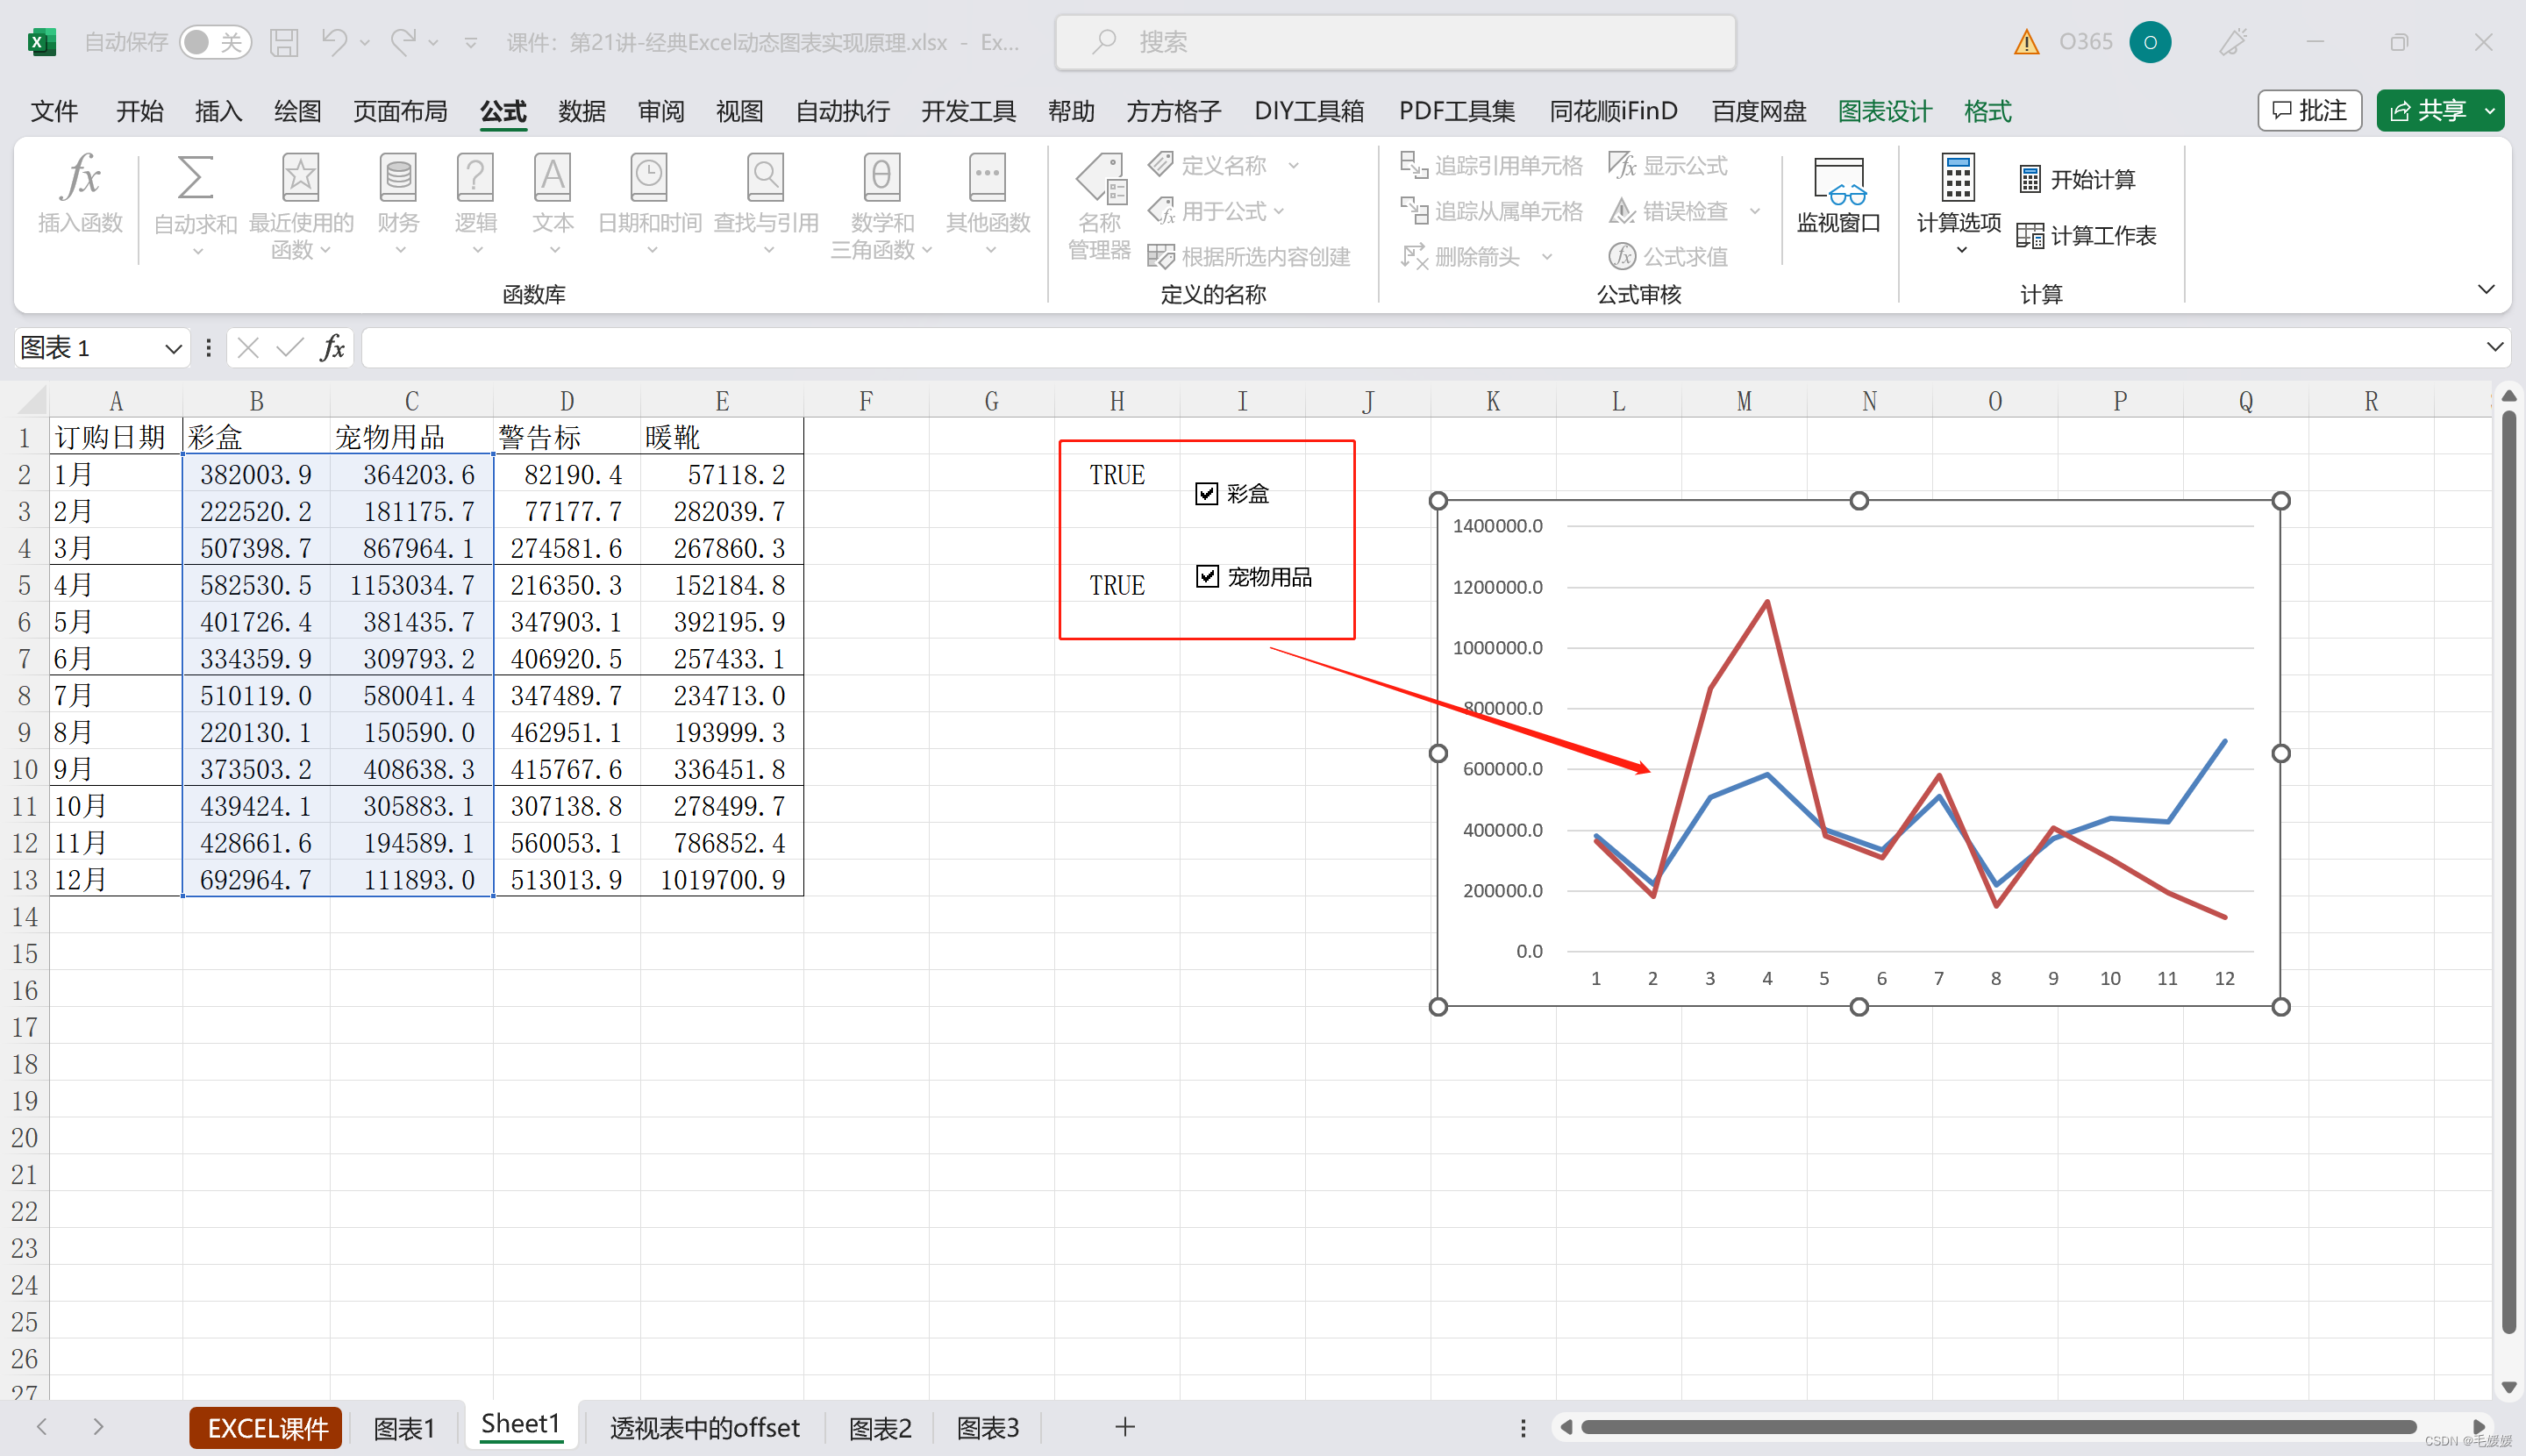The image size is (2526, 1456).
Task: Select the 透视表中的offset sheet tab
Action: (x=705, y=1427)
